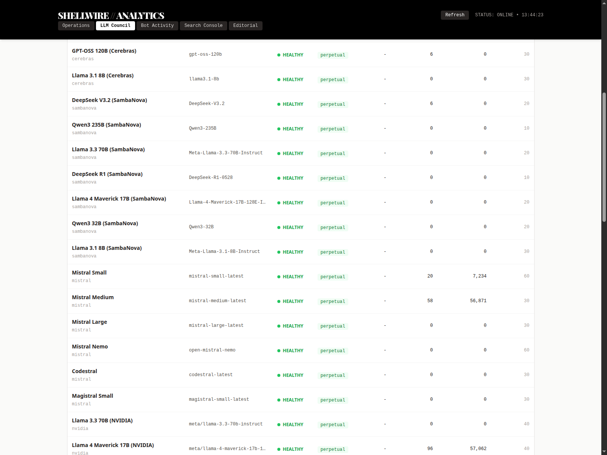This screenshot has width=607, height=455.
Task: Select the Qwen3 32B (SambaNova) title
Action: click(105, 223)
